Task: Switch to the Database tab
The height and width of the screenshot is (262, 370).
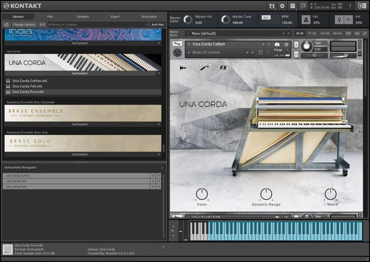Action: [83, 17]
